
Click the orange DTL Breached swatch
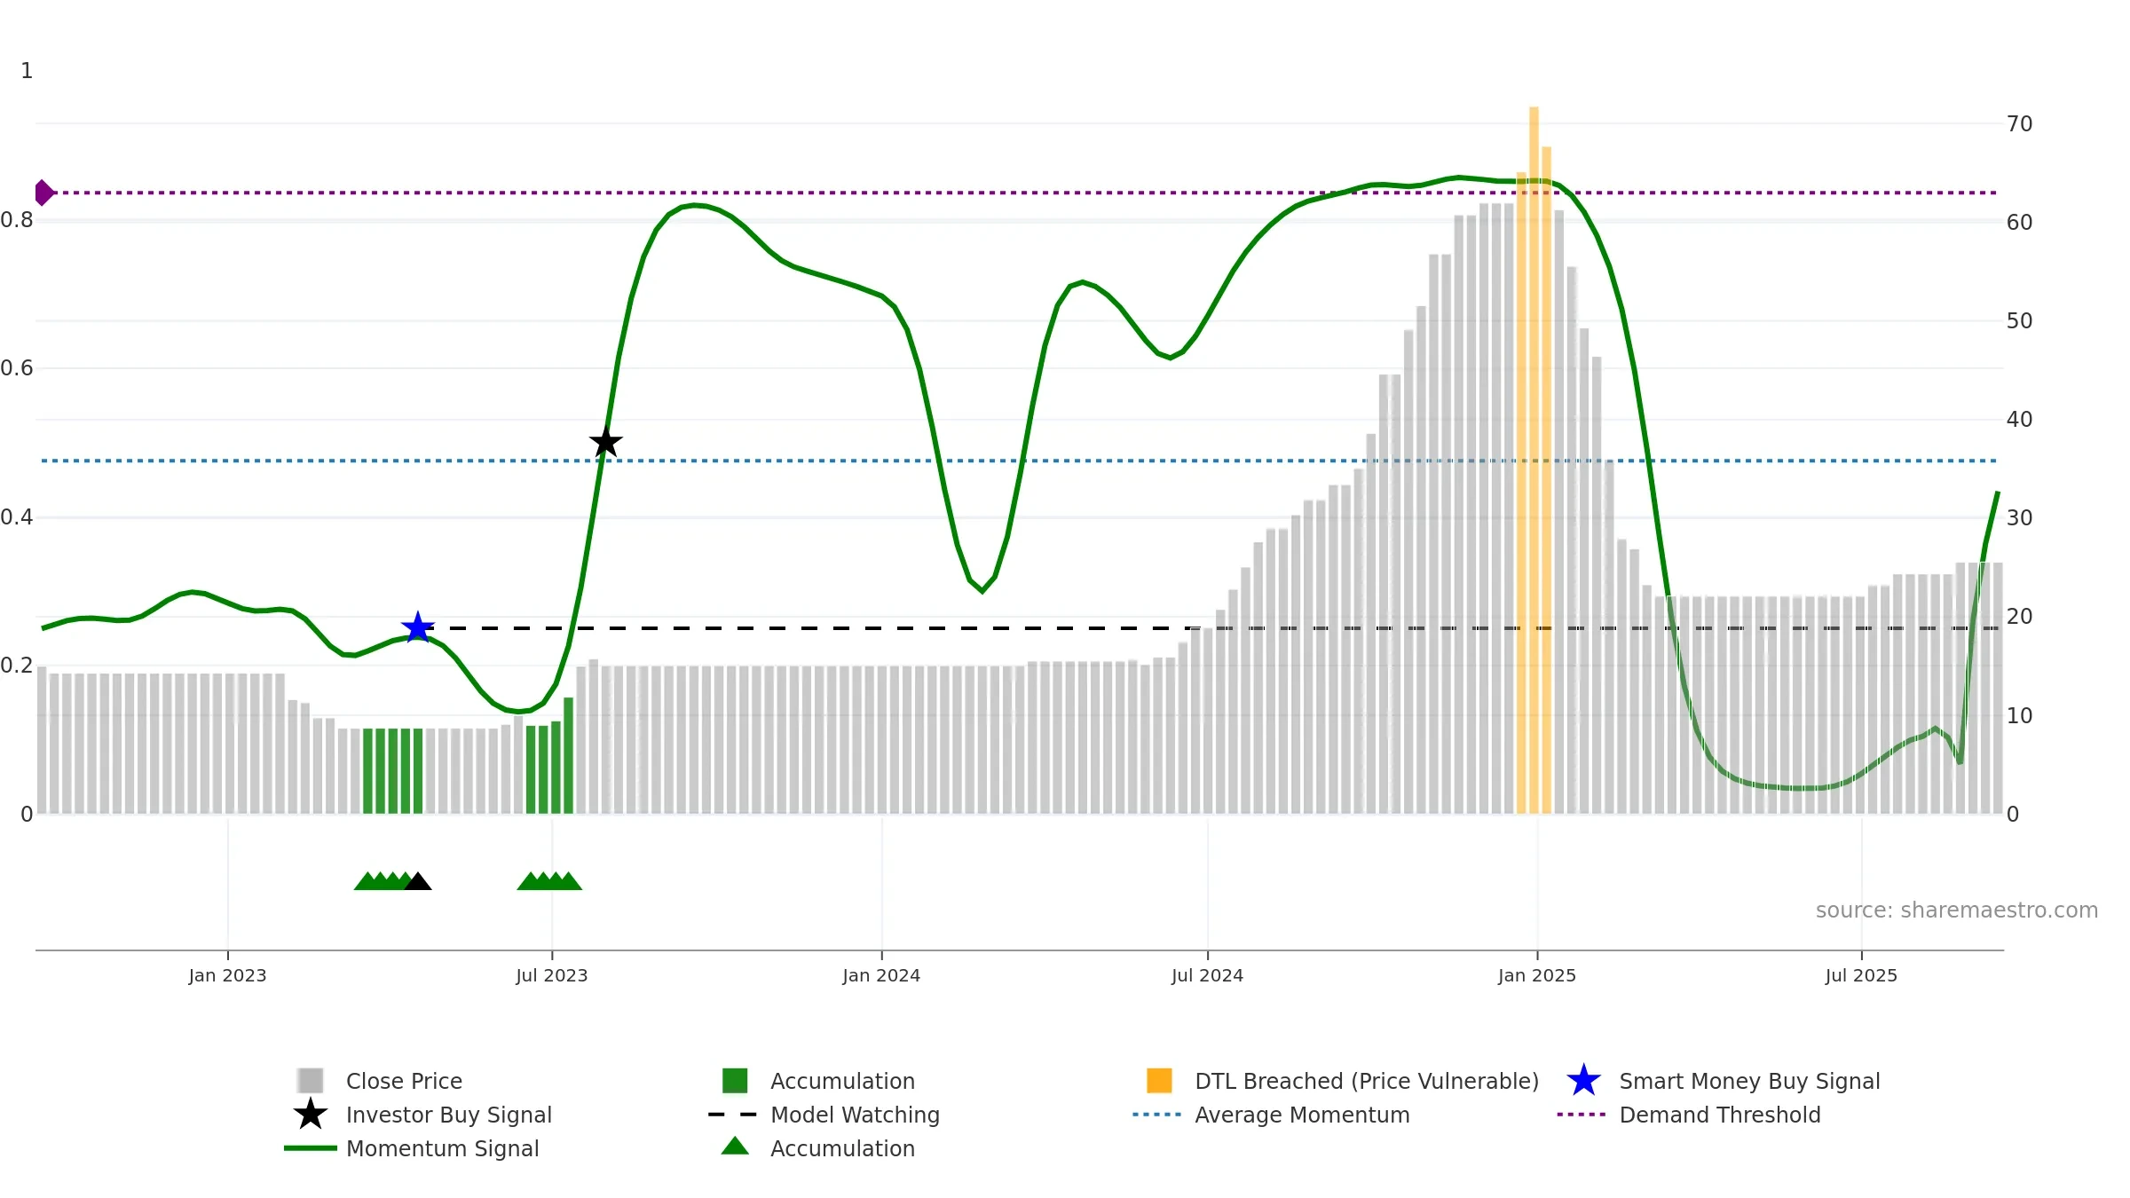click(x=1159, y=1081)
